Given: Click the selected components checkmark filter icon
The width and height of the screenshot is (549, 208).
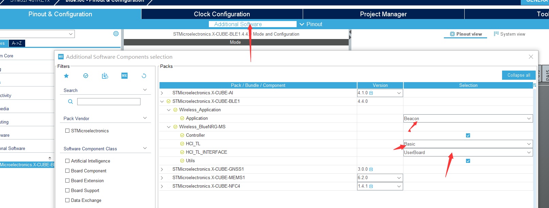Looking at the screenshot, I should coord(86,76).
